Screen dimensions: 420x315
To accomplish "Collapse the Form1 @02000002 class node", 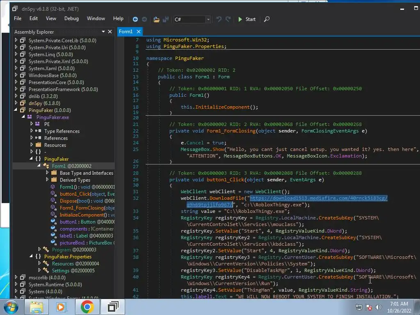I will click(39, 166).
